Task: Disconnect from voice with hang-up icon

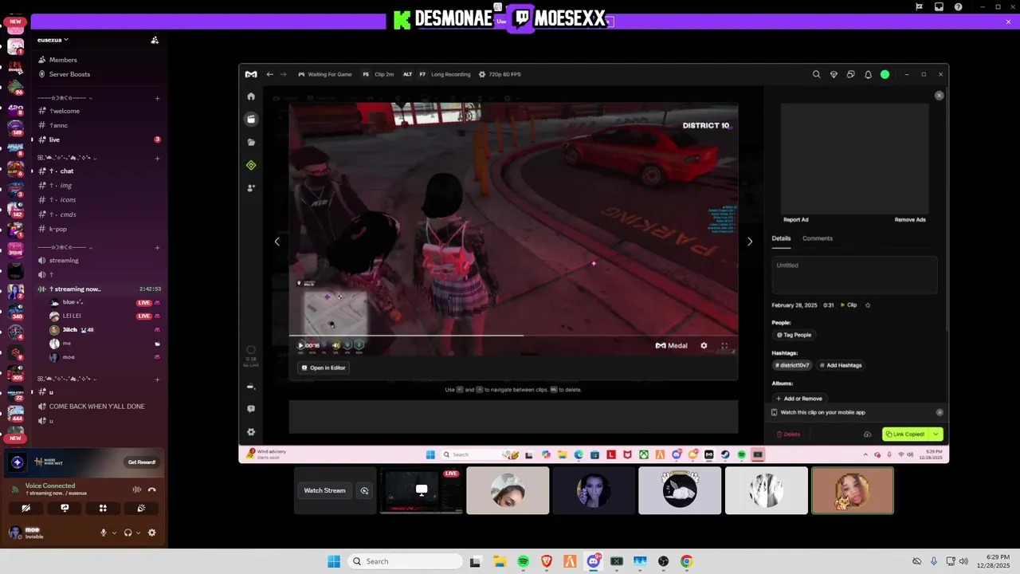Action: (x=151, y=489)
